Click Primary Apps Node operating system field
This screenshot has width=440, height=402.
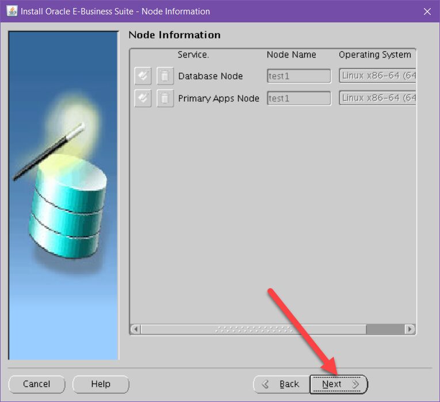tap(377, 98)
